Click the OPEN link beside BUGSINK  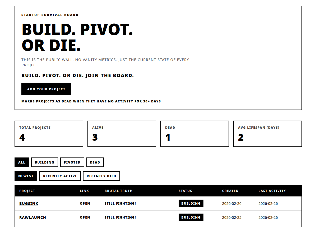point(85,204)
